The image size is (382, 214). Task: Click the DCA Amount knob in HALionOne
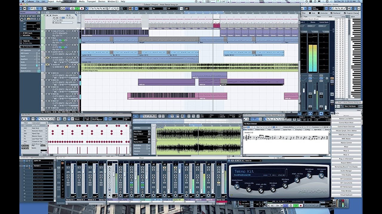click(x=321, y=176)
